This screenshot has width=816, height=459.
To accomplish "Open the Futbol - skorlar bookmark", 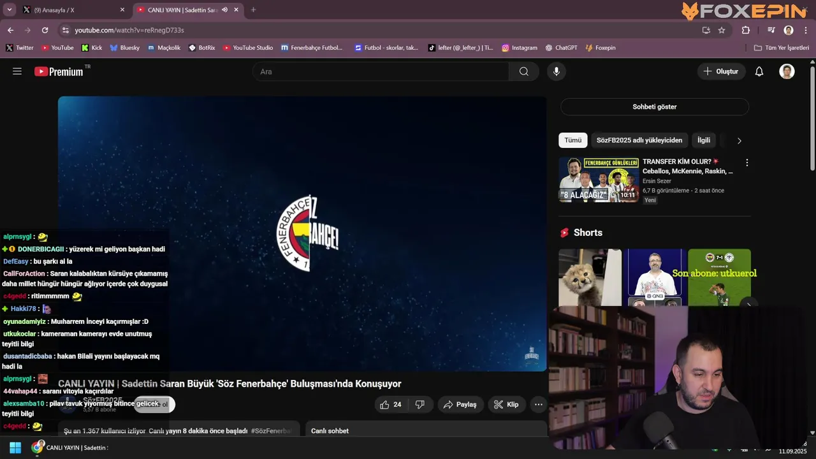I will [x=386, y=48].
